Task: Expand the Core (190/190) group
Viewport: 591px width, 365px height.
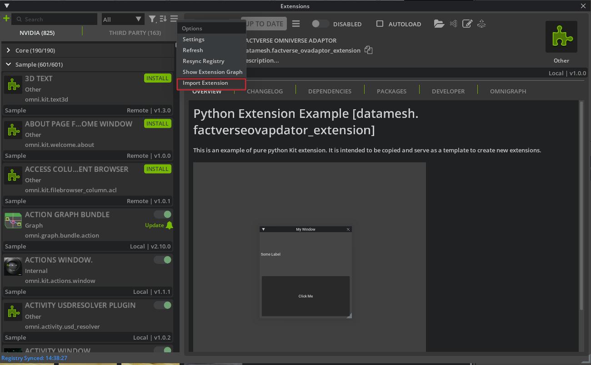Action: [87, 50]
